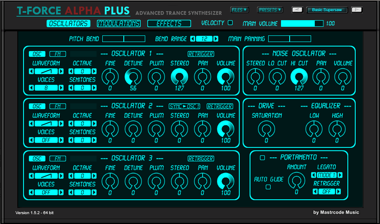
Task: Select FM mode for Oscillator 3
Action: click(58, 159)
